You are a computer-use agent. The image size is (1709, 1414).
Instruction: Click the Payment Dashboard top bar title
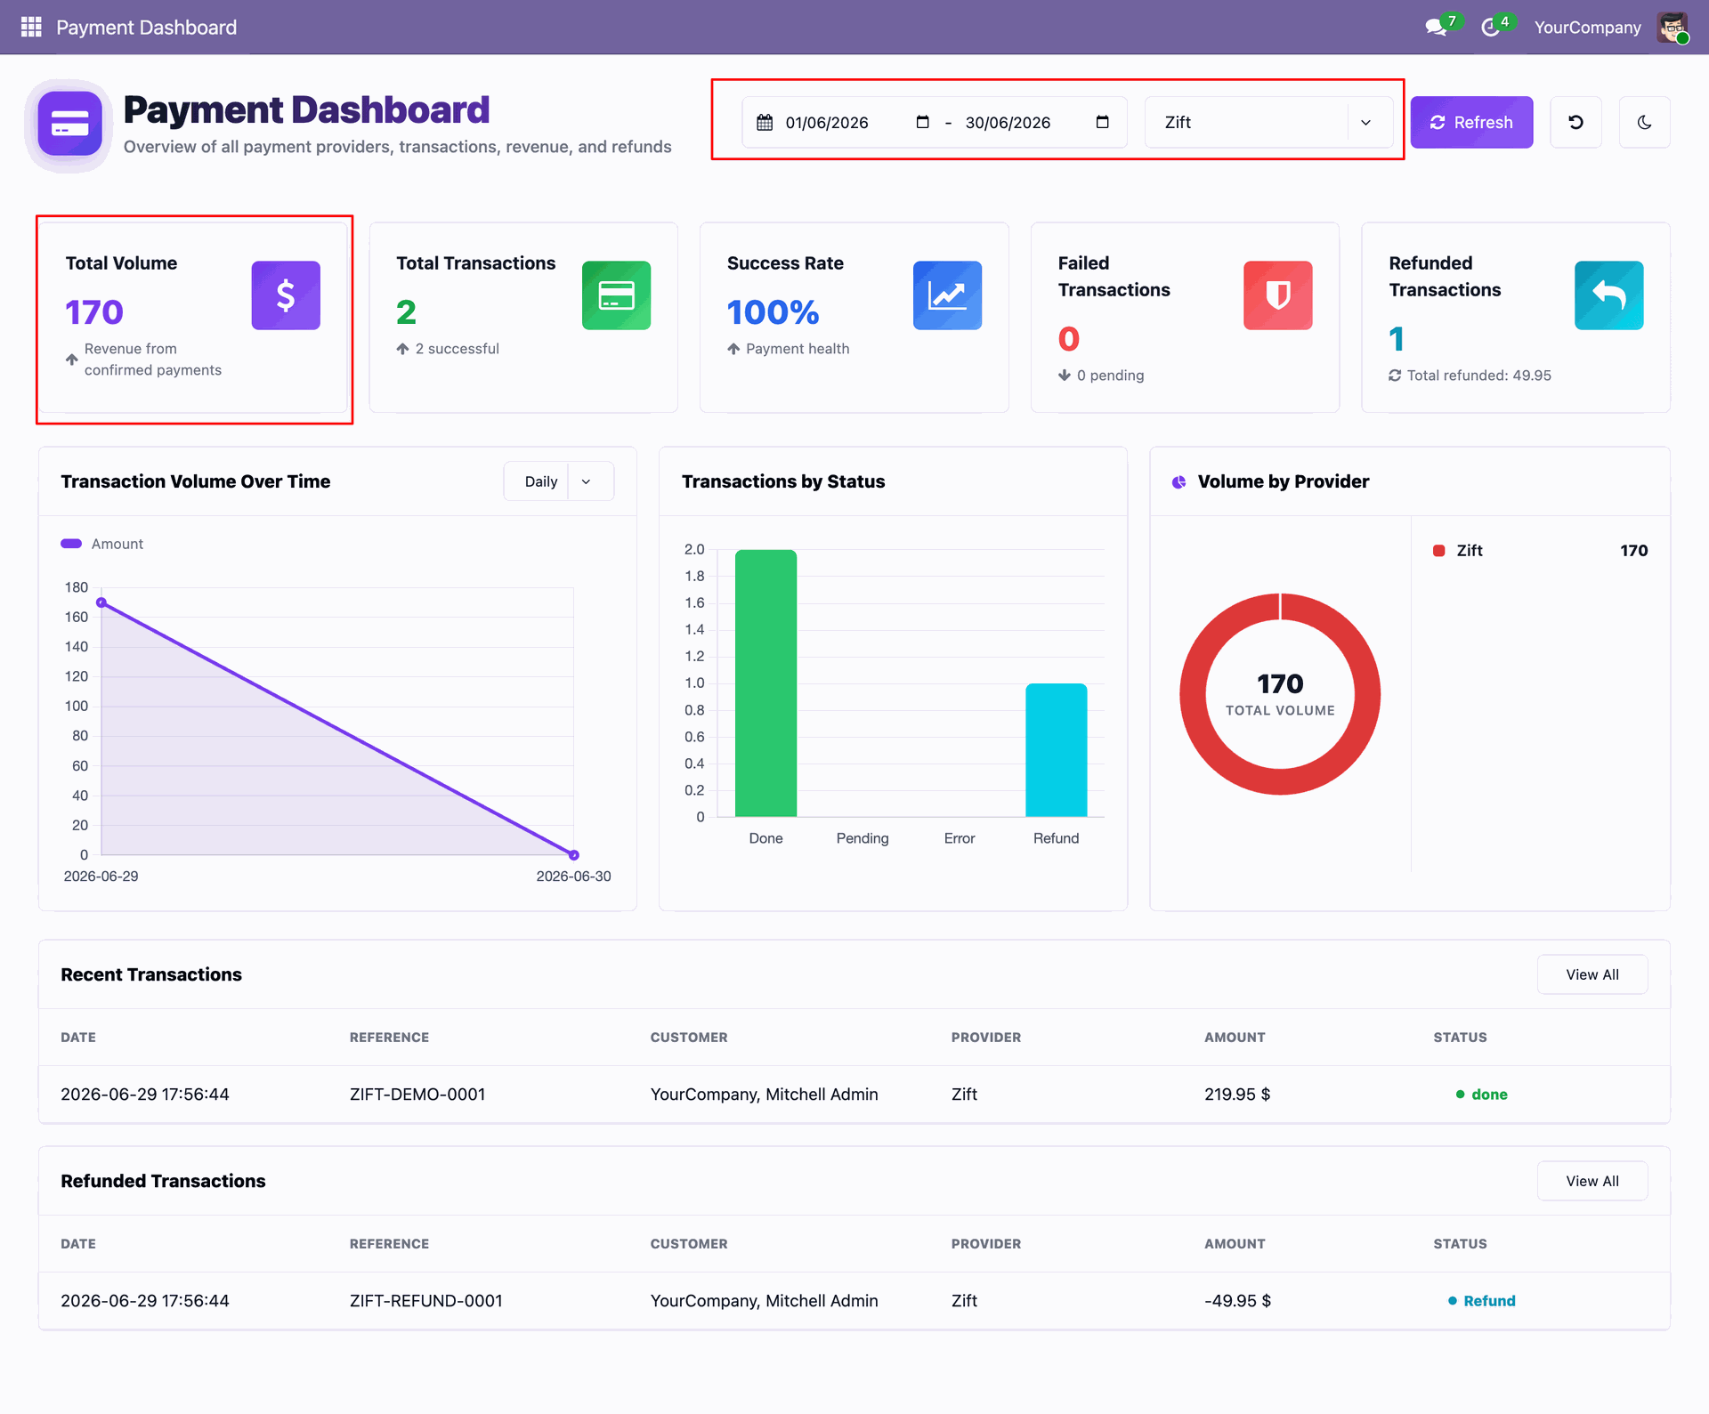[x=146, y=28]
